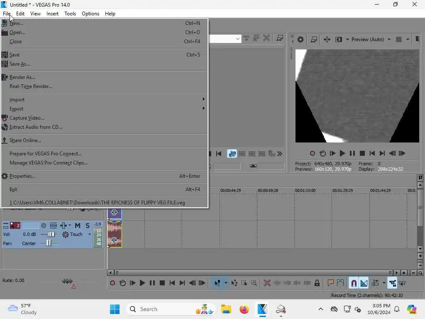Click Play in timeline transport bar

142,283
